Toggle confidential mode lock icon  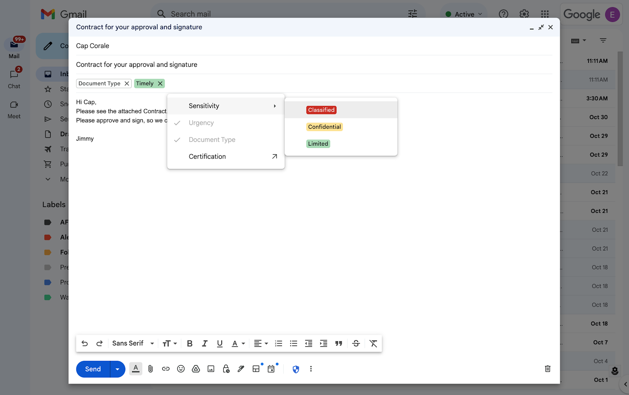(226, 369)
